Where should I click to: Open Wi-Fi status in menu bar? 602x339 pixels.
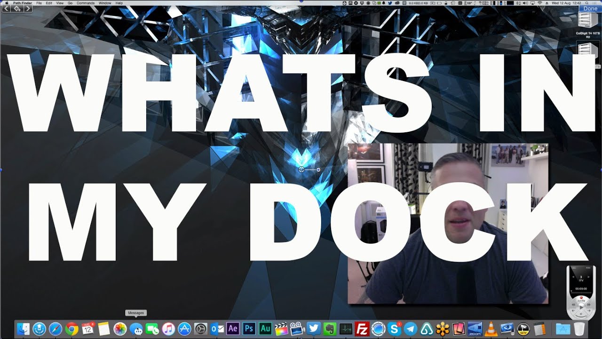[540, 3]
